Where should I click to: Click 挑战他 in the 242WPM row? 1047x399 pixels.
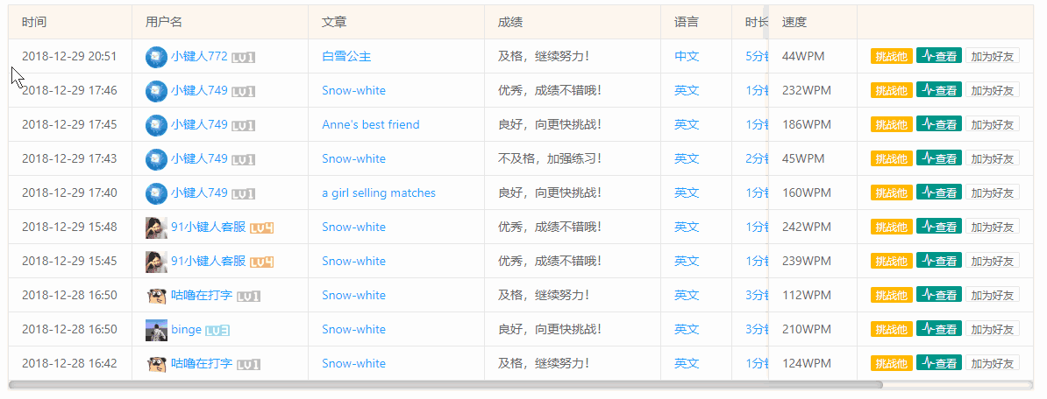click(892, 227)
